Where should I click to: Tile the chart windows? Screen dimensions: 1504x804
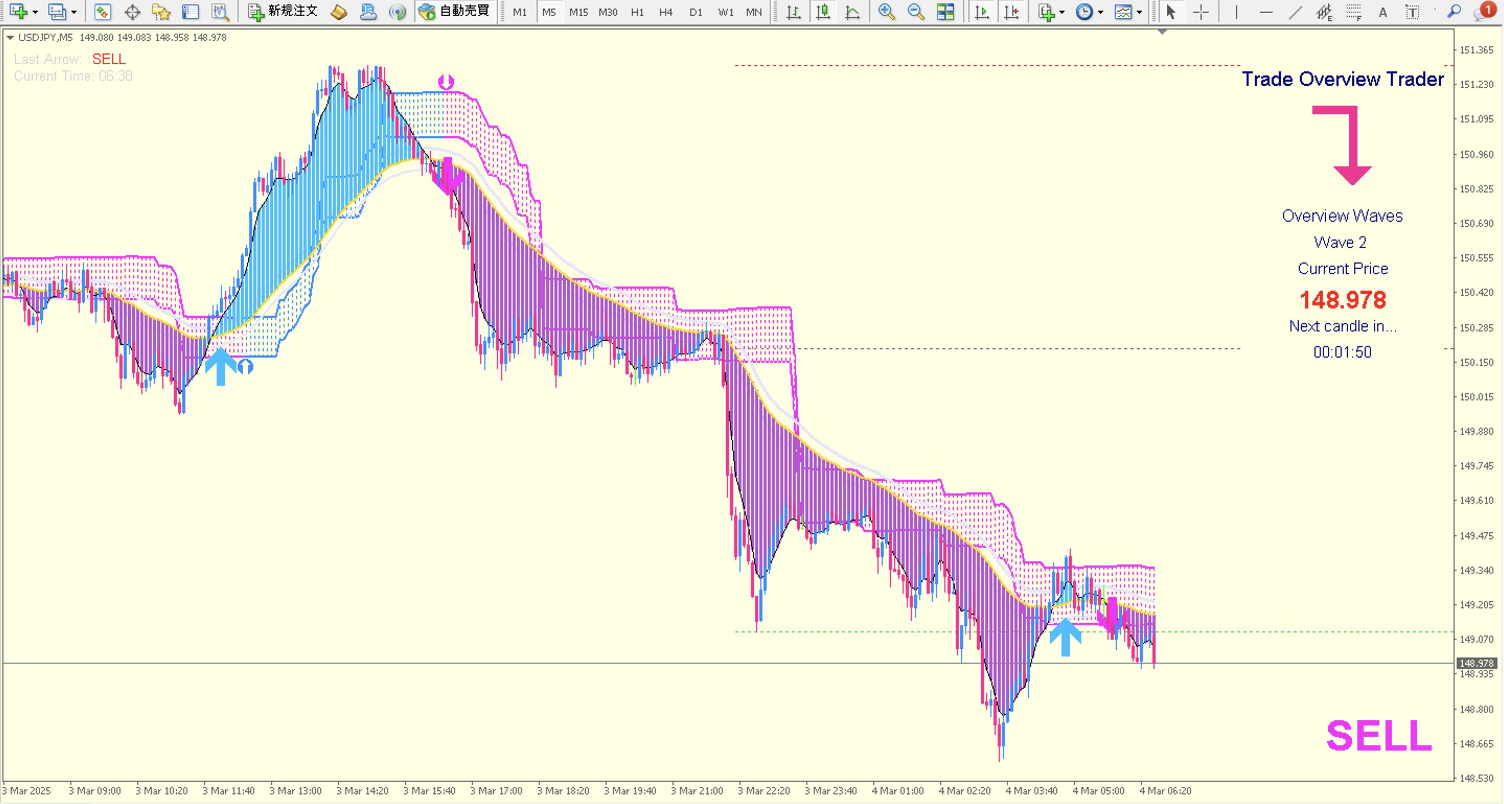(x=945, y=12)
